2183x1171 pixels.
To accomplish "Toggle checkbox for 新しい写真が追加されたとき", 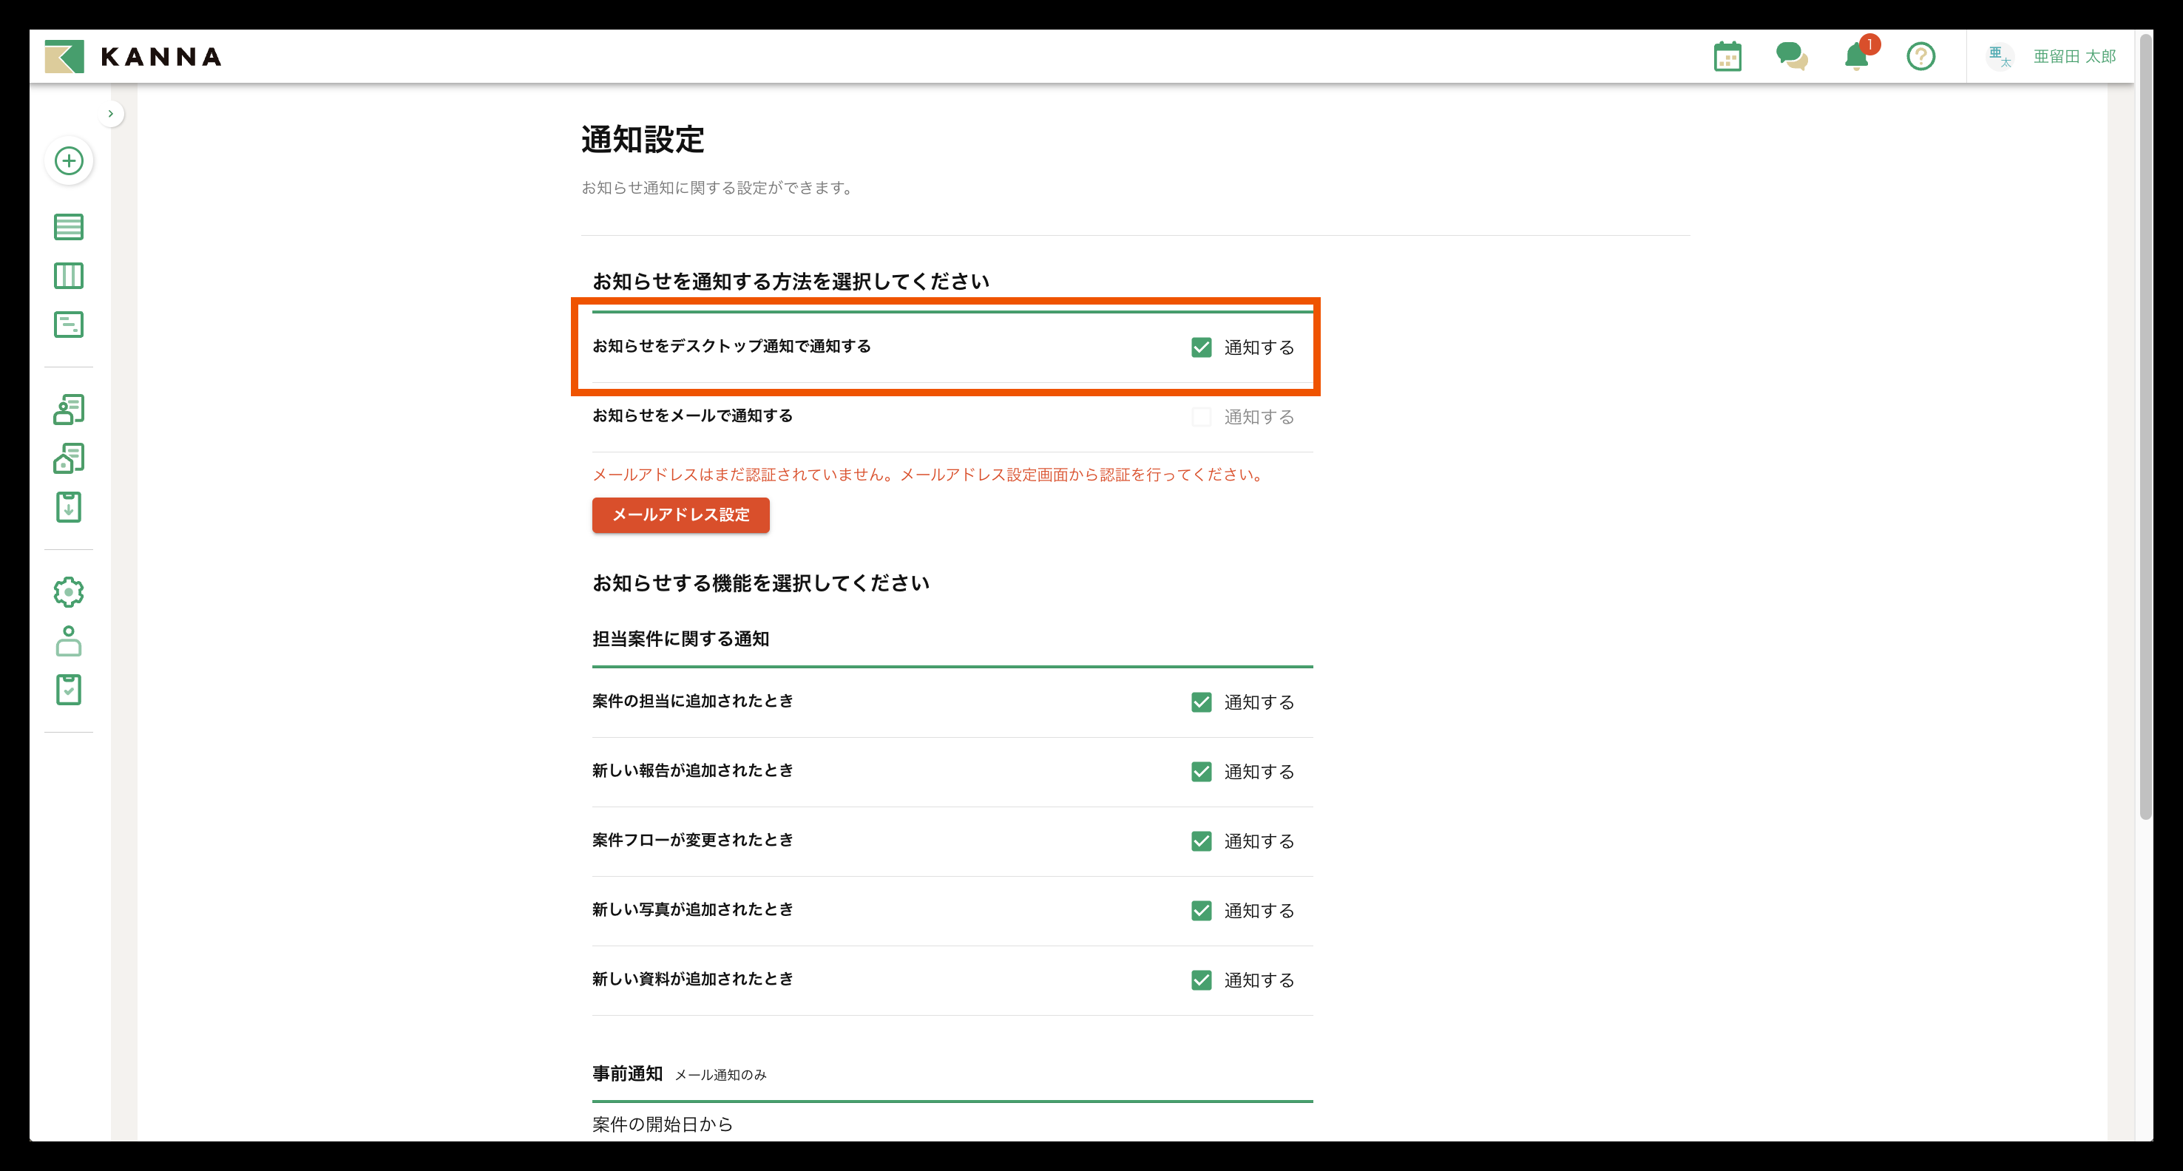I will [1201, 911].
